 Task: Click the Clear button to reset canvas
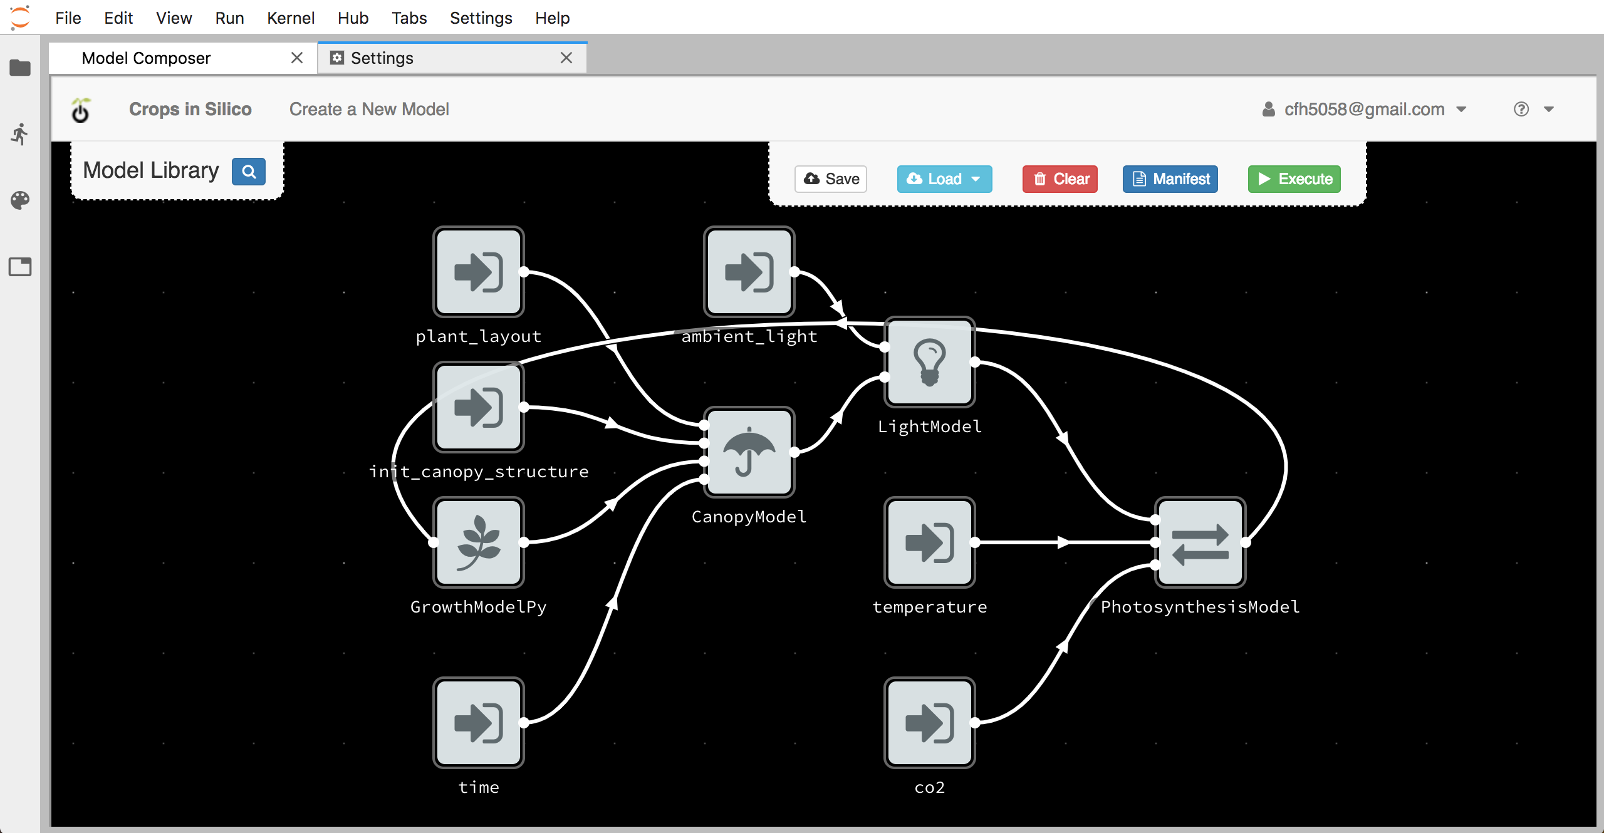tap(1061, 177)
